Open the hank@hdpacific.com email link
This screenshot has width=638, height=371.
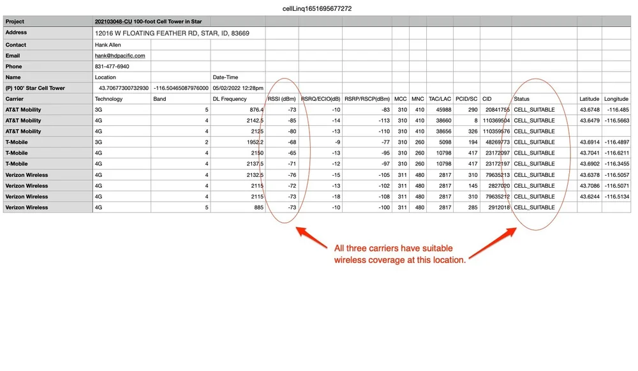coord(120,56)
